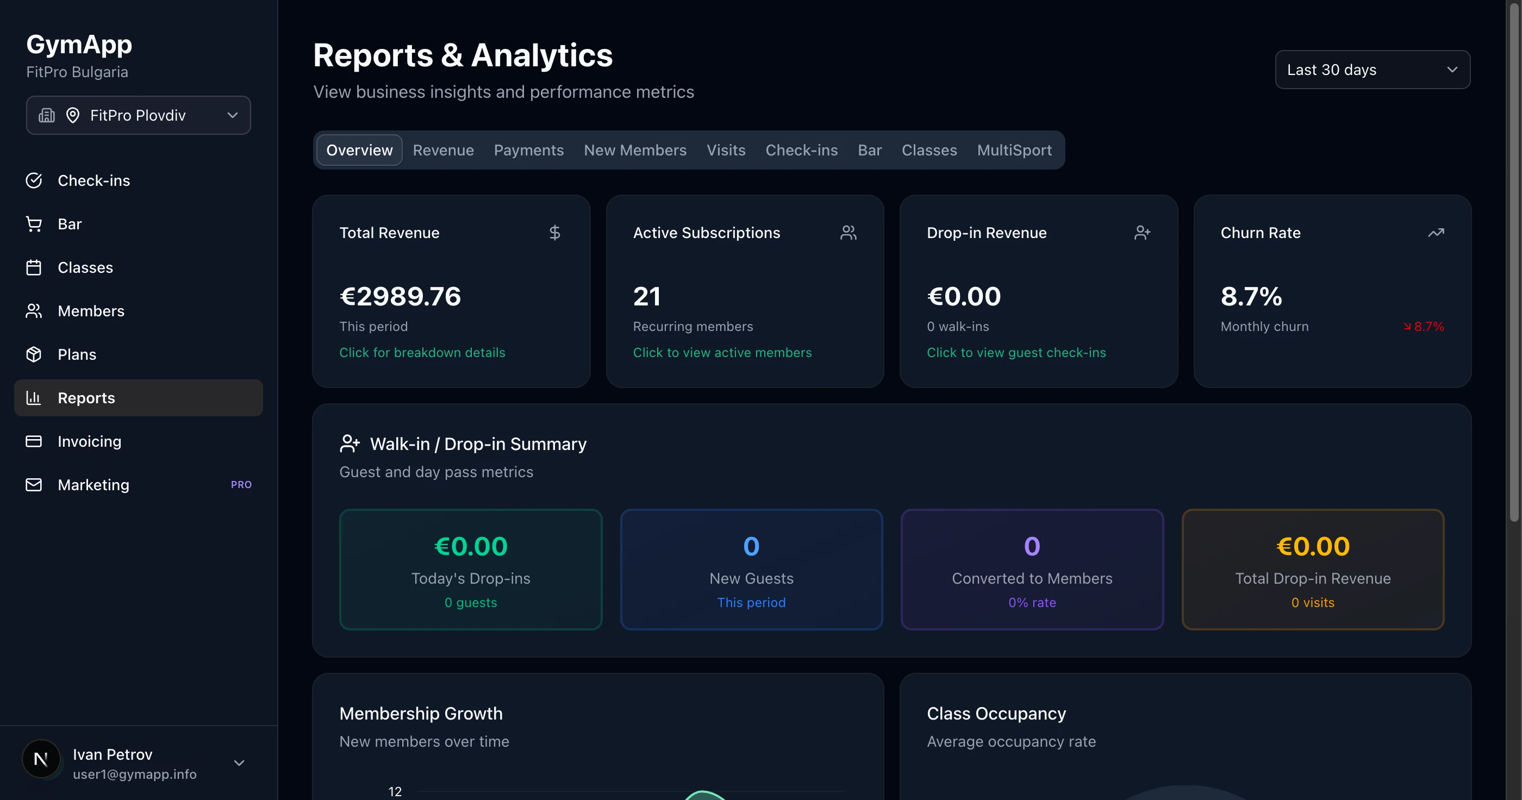Open Classes via the calendar icon

(34, 267)
